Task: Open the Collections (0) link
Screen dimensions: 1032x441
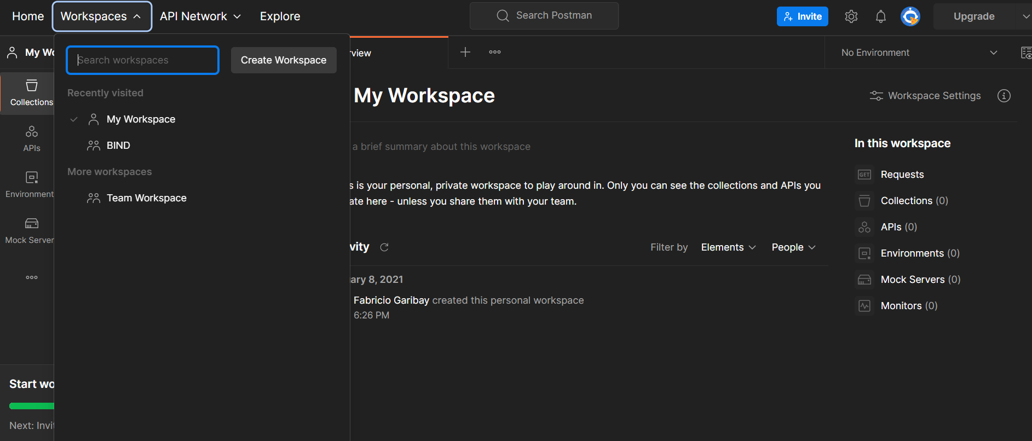Action: (914, 201)
